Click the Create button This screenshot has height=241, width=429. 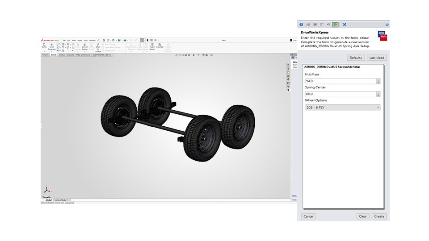click(x=379, y=216)
